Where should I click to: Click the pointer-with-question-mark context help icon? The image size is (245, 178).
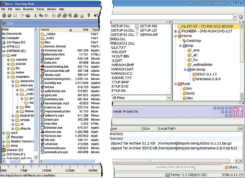click(96, 15)
